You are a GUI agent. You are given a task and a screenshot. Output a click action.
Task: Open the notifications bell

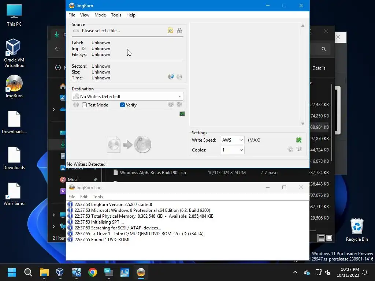pos(365,272)
